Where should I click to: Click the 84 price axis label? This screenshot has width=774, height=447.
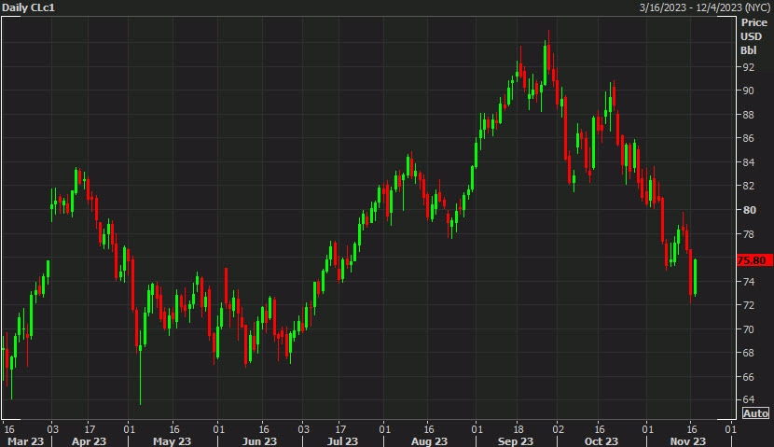click(748, 162)
